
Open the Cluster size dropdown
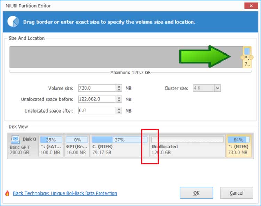coord(217,88)
